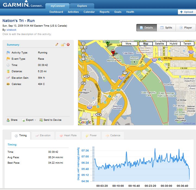Toggle the privacy lock icon in Summary
The image size is (196, 190).
[x=63, y=45]
